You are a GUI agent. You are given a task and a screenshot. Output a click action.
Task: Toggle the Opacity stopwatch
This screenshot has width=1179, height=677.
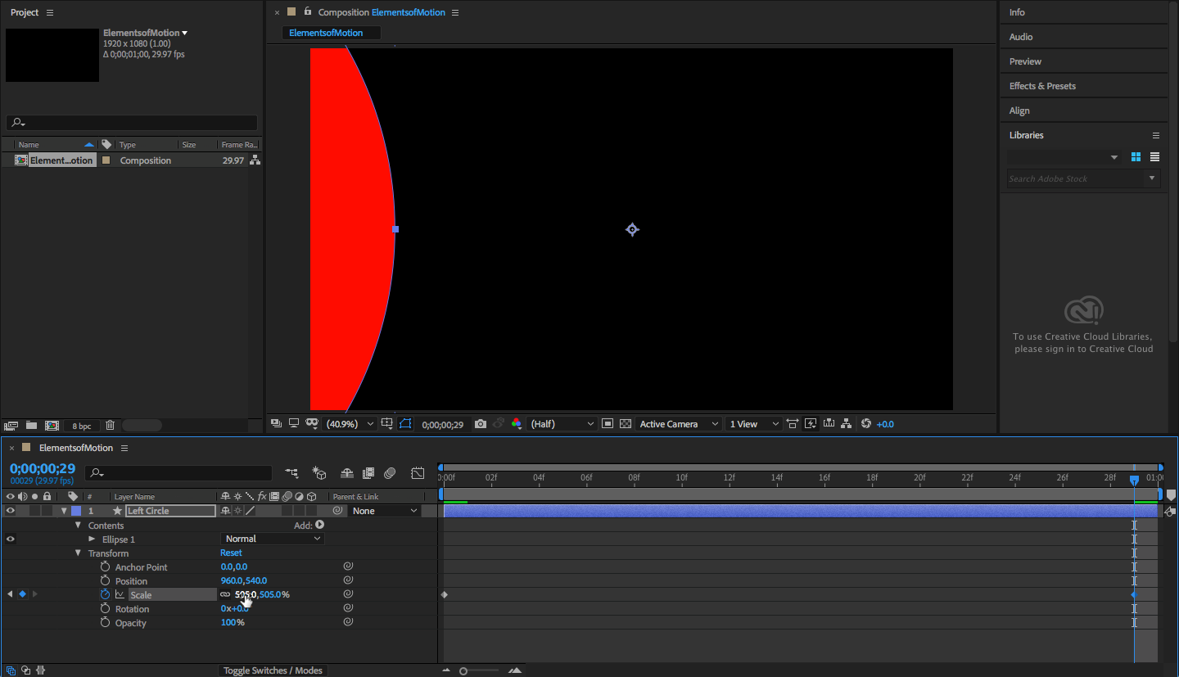[x=105, y=623]
